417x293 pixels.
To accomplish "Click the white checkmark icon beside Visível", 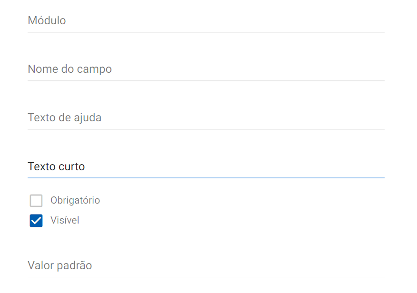I will click(36, 221).
